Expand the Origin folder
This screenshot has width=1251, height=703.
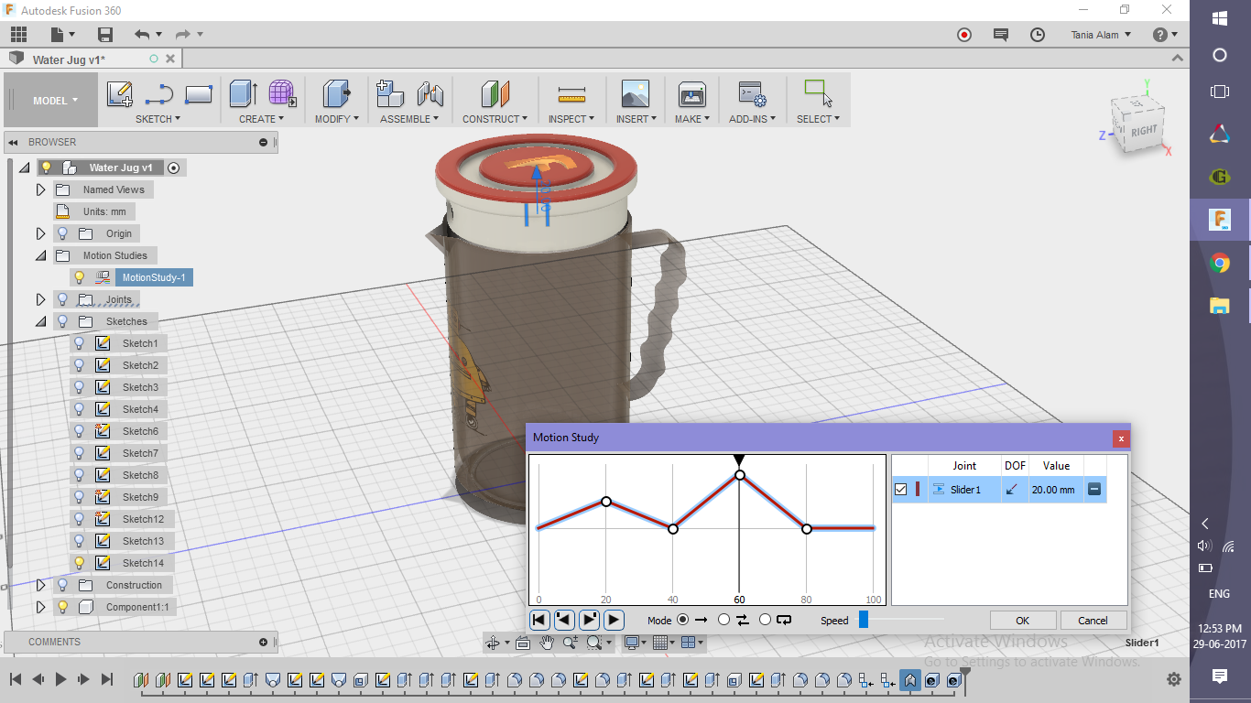(40, 233)
